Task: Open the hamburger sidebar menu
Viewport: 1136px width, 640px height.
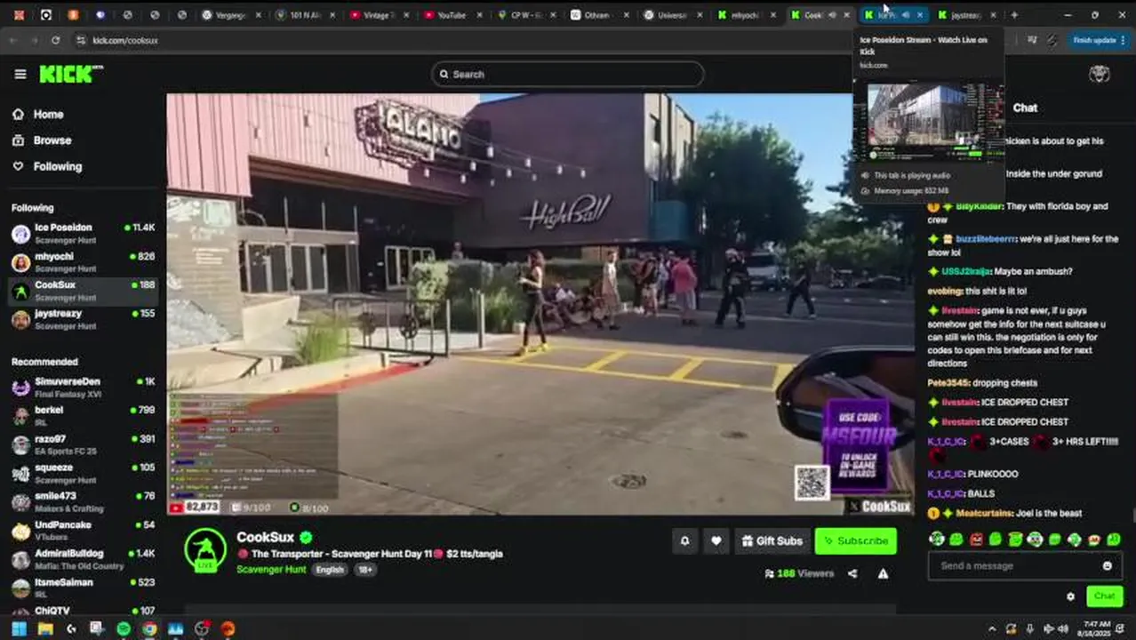Action: coord(20,74)
